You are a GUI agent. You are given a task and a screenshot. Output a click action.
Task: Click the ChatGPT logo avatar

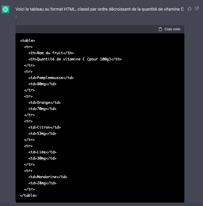click(5, 10)
